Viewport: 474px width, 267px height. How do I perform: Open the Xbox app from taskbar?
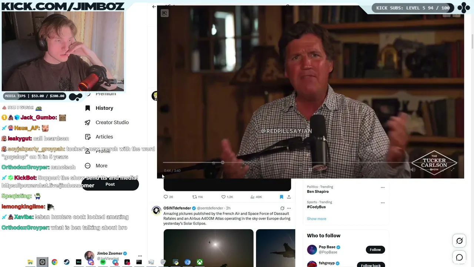[200, 262]
